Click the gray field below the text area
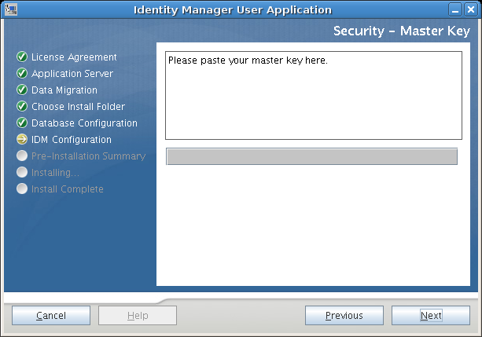The image size is (482, 337). click(311, 156)
